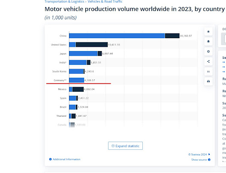Click the value 4,109.37
Viewport: 226px width, 173px height.
[x=90, y=80]
